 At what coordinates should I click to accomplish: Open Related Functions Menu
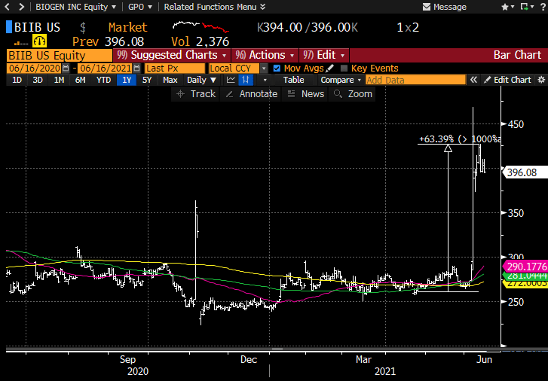(x=215, y=7)
